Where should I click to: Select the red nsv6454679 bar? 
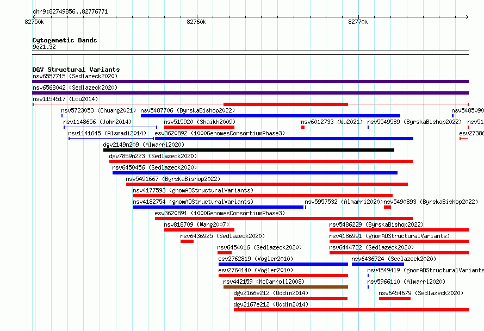395,298
